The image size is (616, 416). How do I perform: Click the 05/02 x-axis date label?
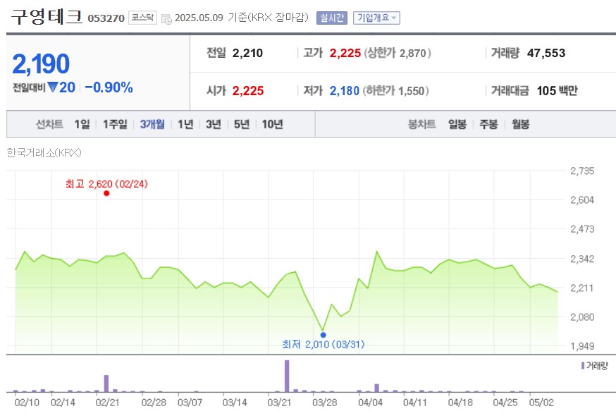point(541,403)
